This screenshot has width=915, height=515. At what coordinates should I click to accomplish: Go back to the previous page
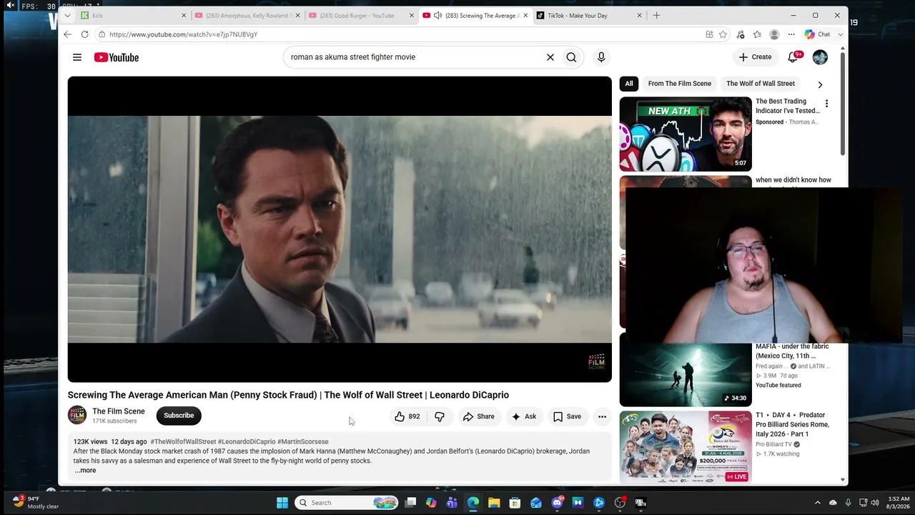[67, 34]
